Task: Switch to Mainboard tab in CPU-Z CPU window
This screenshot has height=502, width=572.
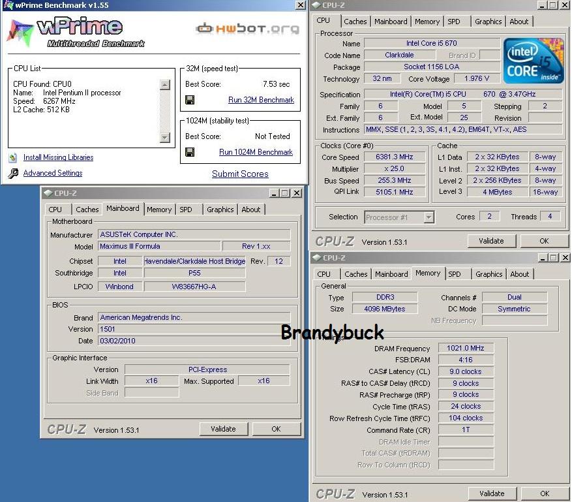Action: tap(391, 22)
